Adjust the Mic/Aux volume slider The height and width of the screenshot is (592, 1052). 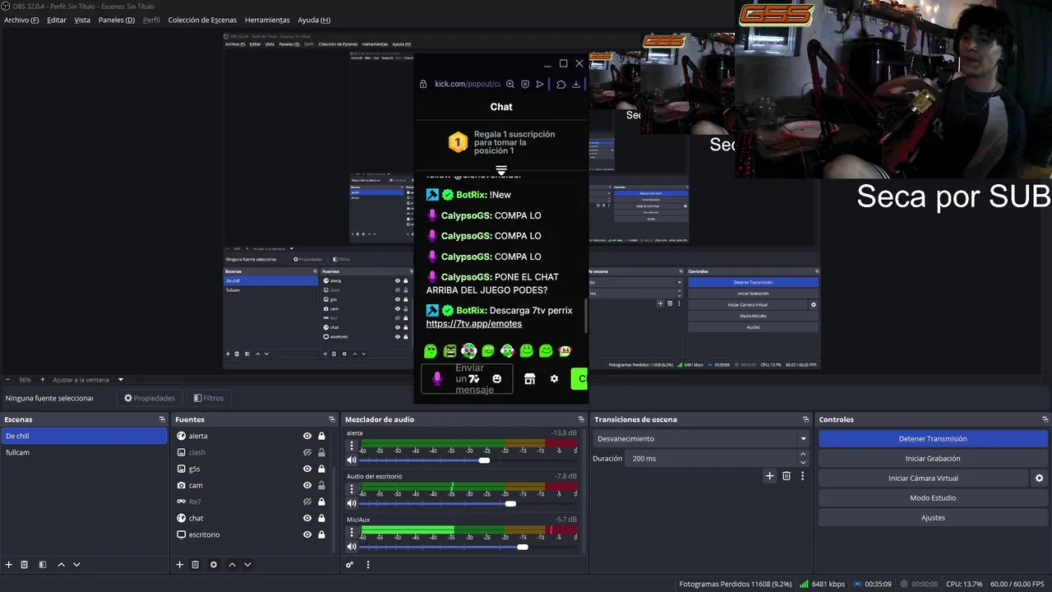[523, 547]
